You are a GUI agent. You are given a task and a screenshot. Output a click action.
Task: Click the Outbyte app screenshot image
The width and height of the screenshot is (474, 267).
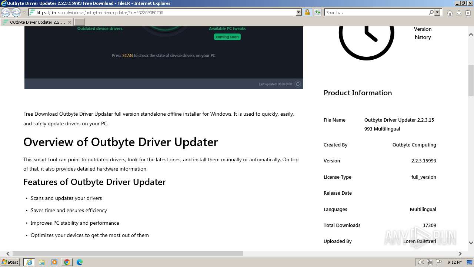tap(164, 57)
